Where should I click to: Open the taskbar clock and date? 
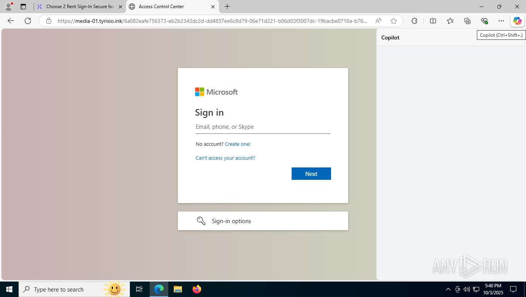[493, 289]
